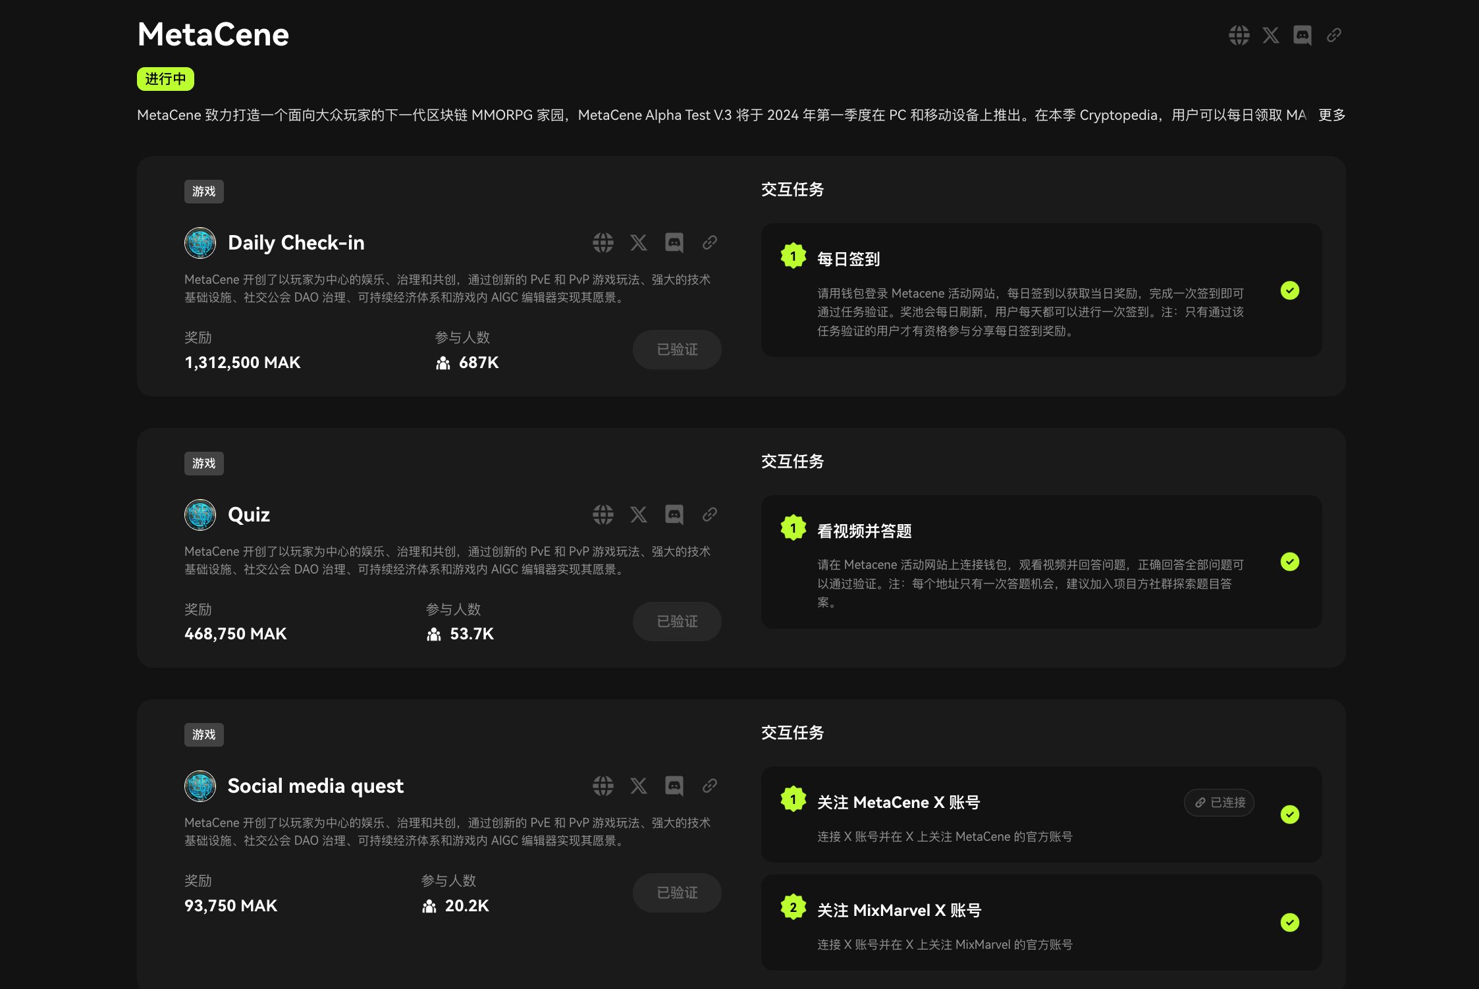Click the 1,312,500 MAK reward value
This screenshot has height=989, width=1479.
tap(242, 363)
